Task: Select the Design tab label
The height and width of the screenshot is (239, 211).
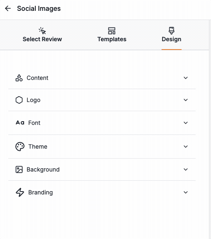Action: pos(172,39)
